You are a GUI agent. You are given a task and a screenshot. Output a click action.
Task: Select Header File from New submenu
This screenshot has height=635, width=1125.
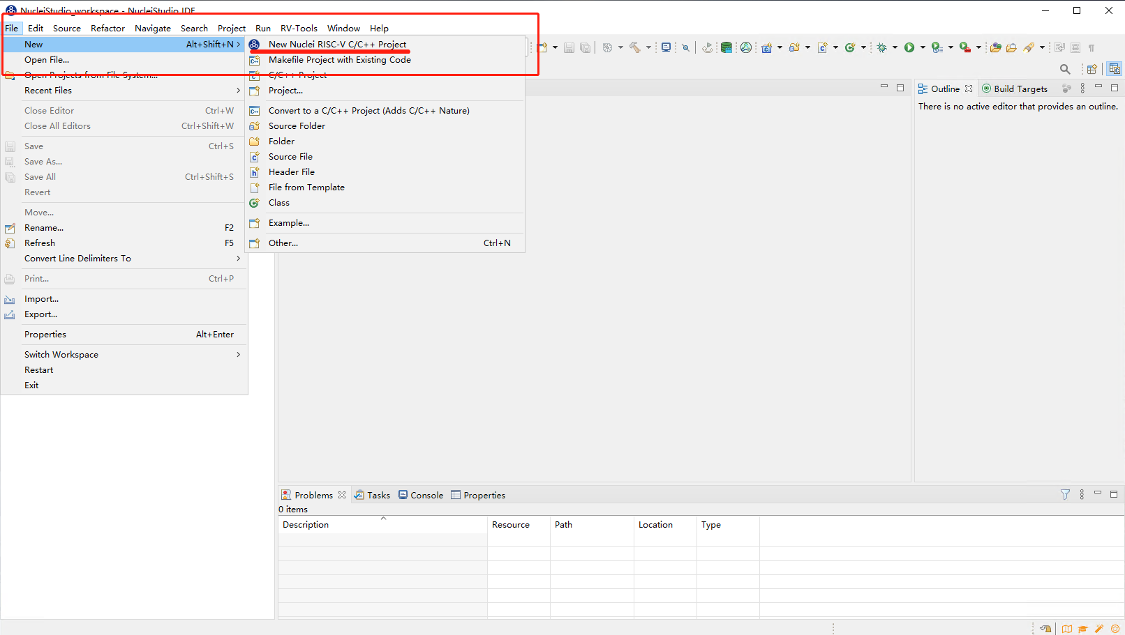(x=385, y=172)
